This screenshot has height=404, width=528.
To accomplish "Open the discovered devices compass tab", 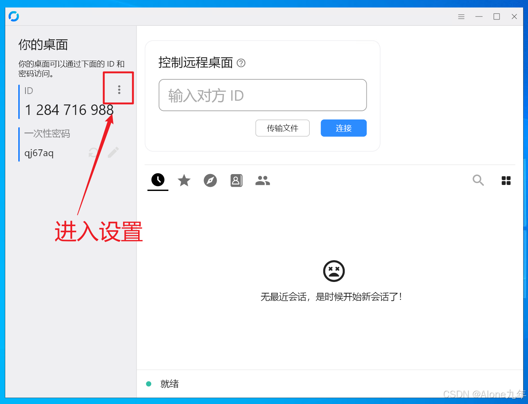I will pos(210,180).
